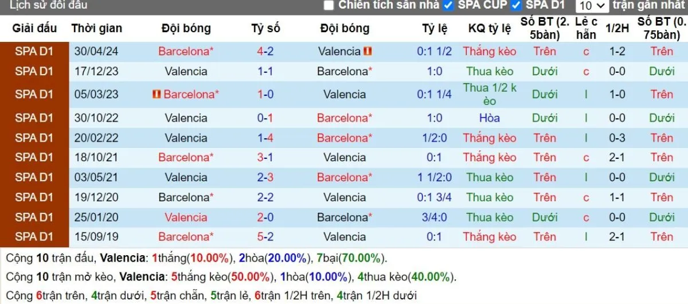Viewport: 688px width, 304px height.
Task: Open the 2-2 score on 19/12/20
Action: point(265,197)
